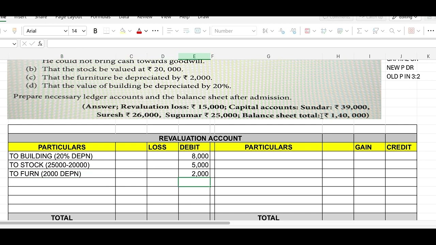
Task: Toggle bold formatting
Action: click(x=95, y=31)
